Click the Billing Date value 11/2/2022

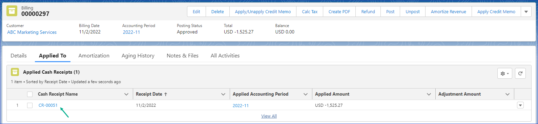point(90,32)
